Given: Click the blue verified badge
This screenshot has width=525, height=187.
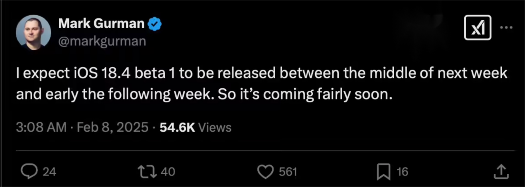Looking at the screenshot, I should [155, 25].
